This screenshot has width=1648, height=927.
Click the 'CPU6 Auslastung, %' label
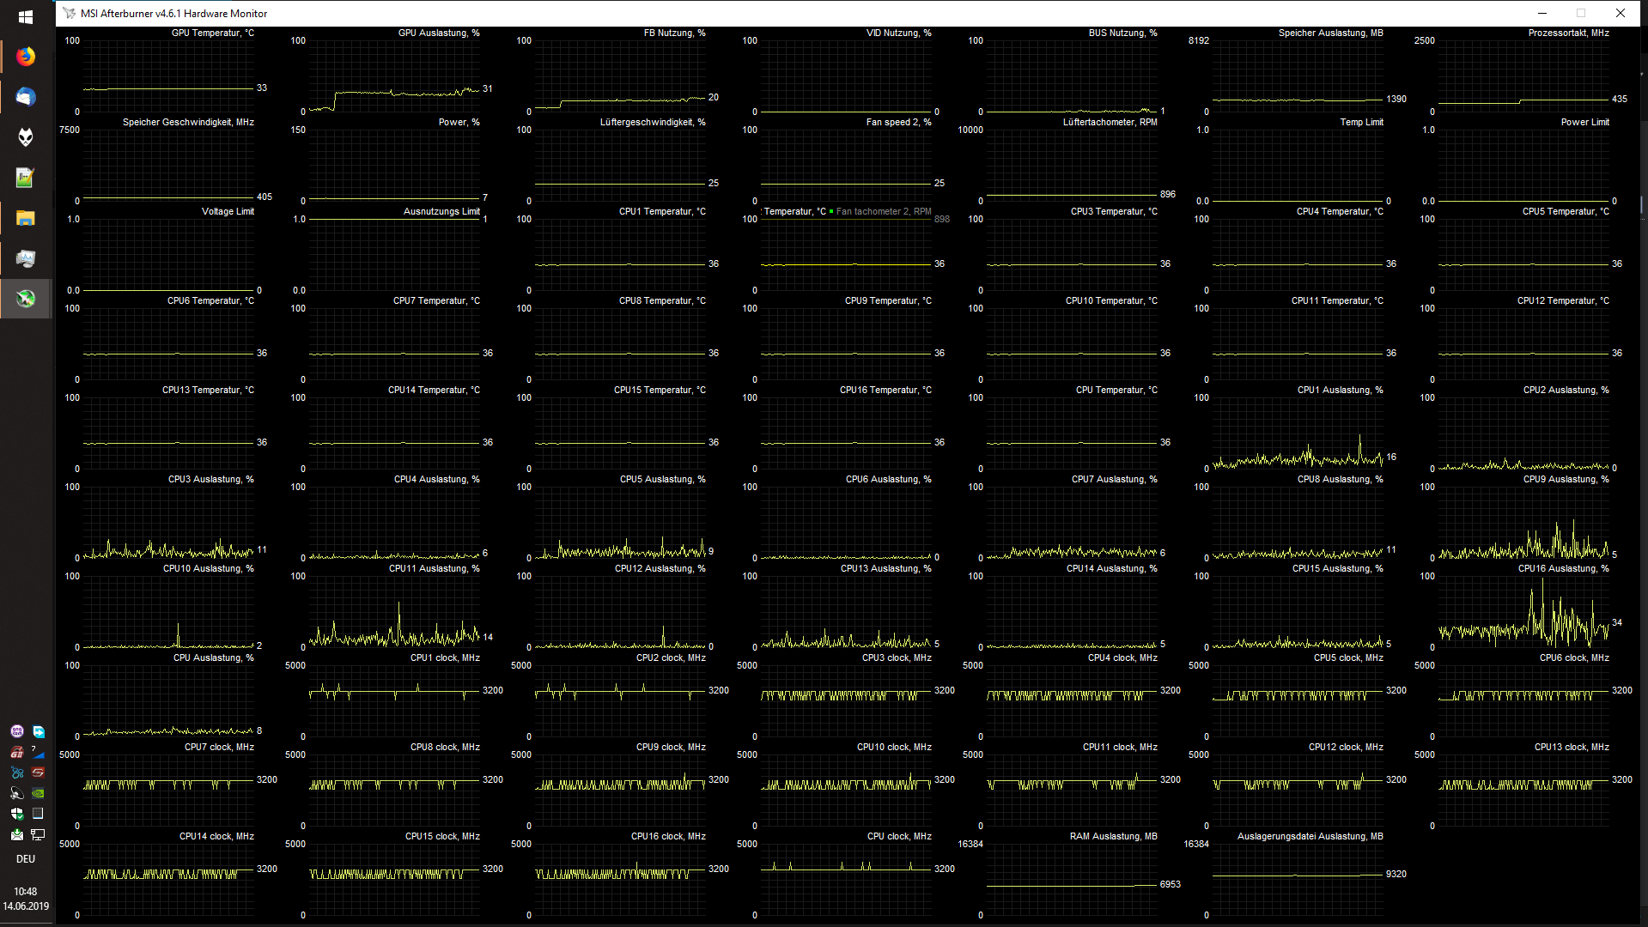click(x=888, y=479)
